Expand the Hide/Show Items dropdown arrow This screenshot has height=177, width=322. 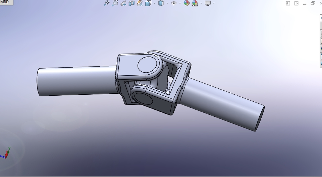click(x=180, y=3)
